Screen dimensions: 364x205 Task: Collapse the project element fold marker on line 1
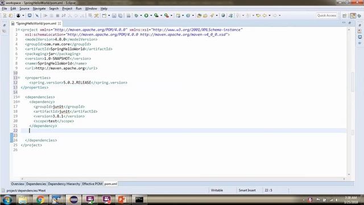point(19,30)
